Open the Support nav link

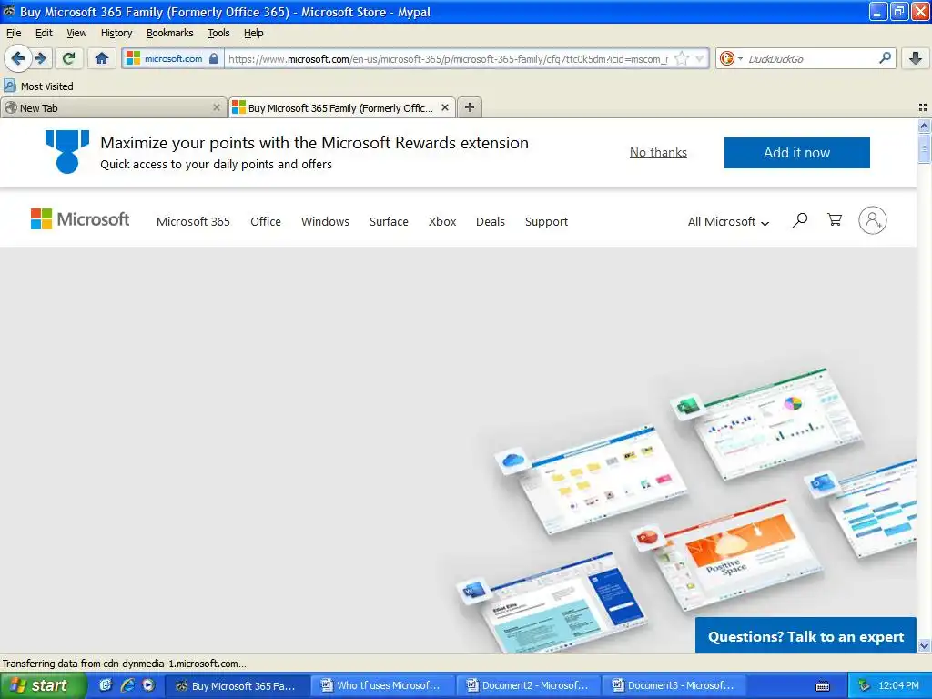546,222
